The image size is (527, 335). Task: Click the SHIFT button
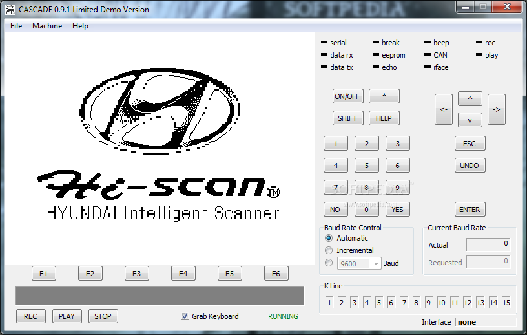point(347,118)
